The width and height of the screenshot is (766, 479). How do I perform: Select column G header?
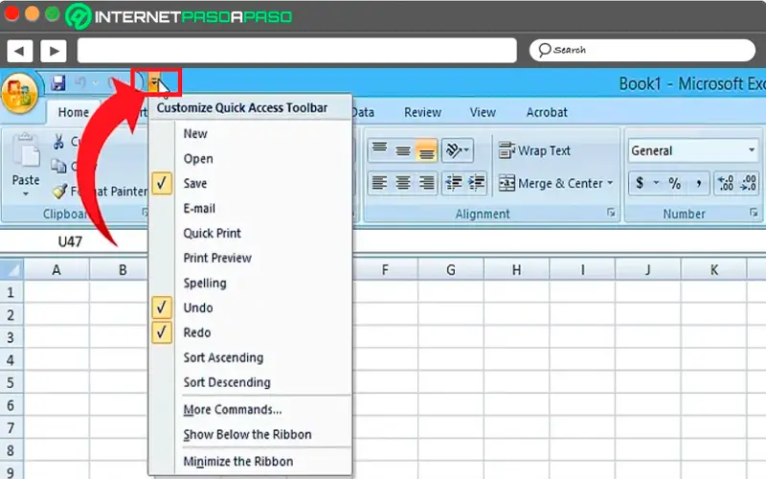coord(450,270)
